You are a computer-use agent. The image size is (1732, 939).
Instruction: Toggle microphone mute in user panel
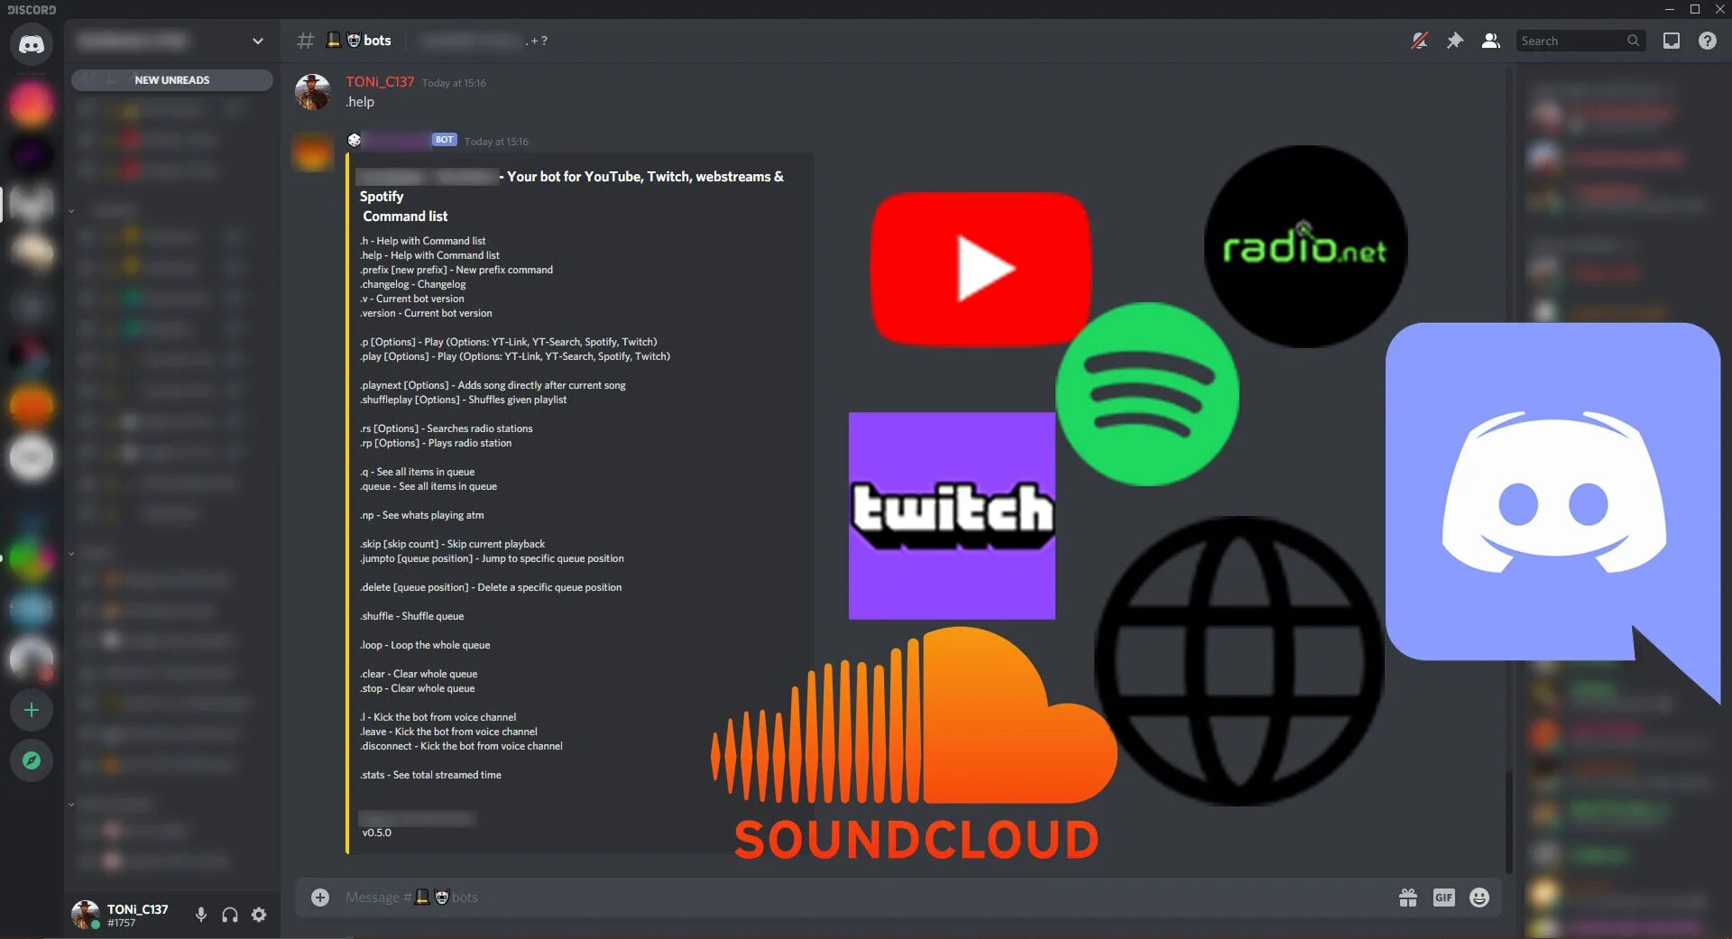tap(201, 915)
